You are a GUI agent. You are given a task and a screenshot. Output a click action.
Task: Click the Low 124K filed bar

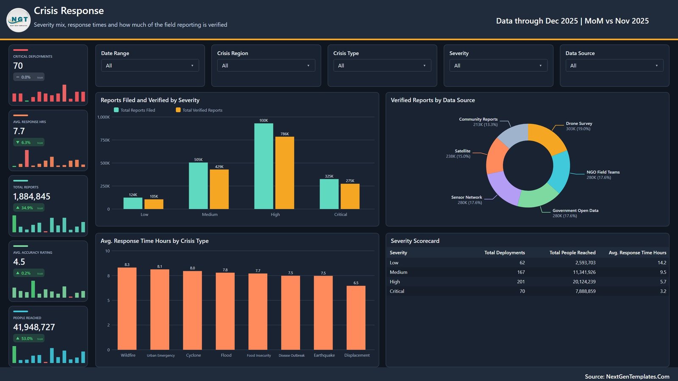click(133, 203)
